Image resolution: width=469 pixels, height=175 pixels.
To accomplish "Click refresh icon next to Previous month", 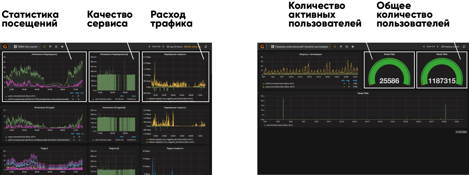I will click(x=464, y=46).
